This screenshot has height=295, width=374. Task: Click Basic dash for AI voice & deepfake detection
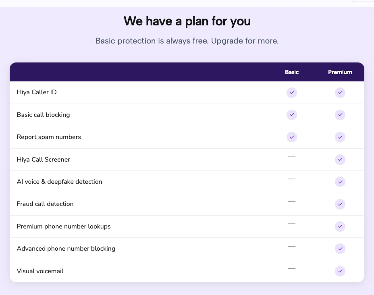click(292, 179)
